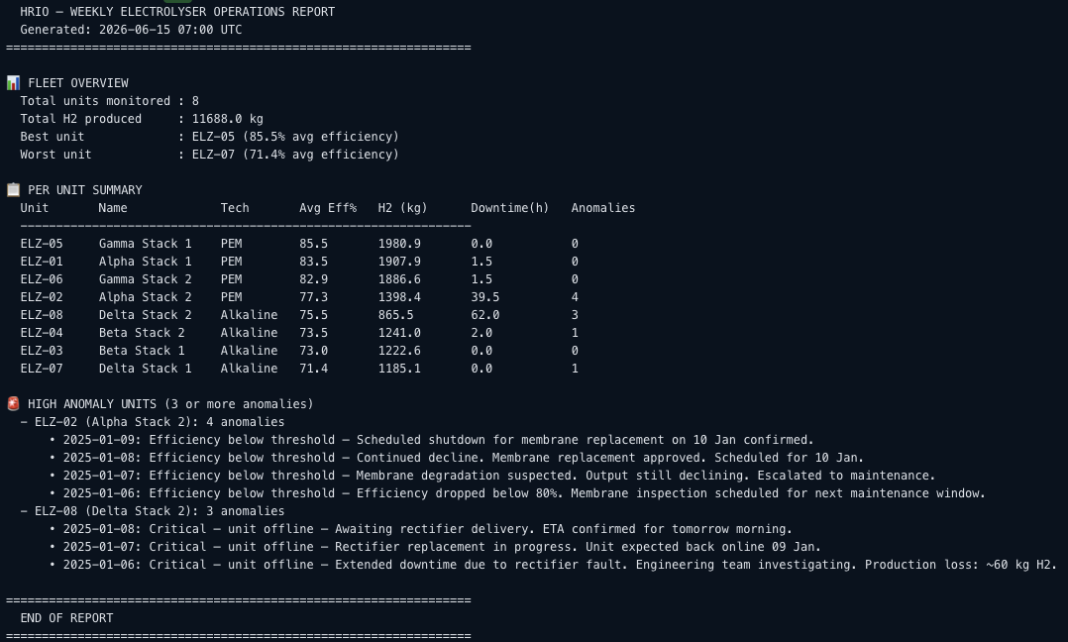This screenshot has width=1068, height=642.
Task: Click the 'Generated: 2026-06-15 07:00 UTC' line
Action: [131, 30]
